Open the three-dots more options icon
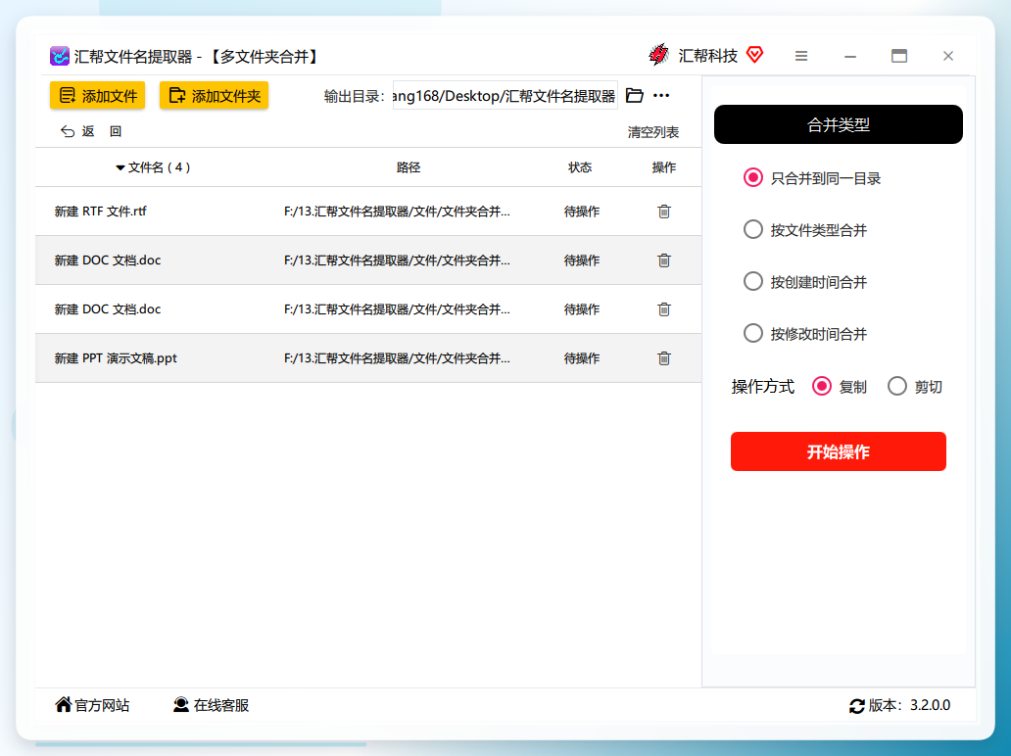 [x=661, y=95]
